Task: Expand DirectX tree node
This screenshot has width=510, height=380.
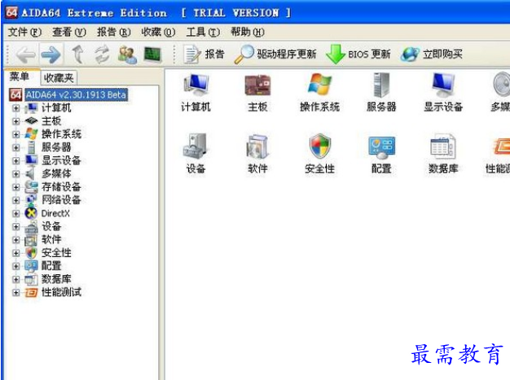Action: pos(15,213)
